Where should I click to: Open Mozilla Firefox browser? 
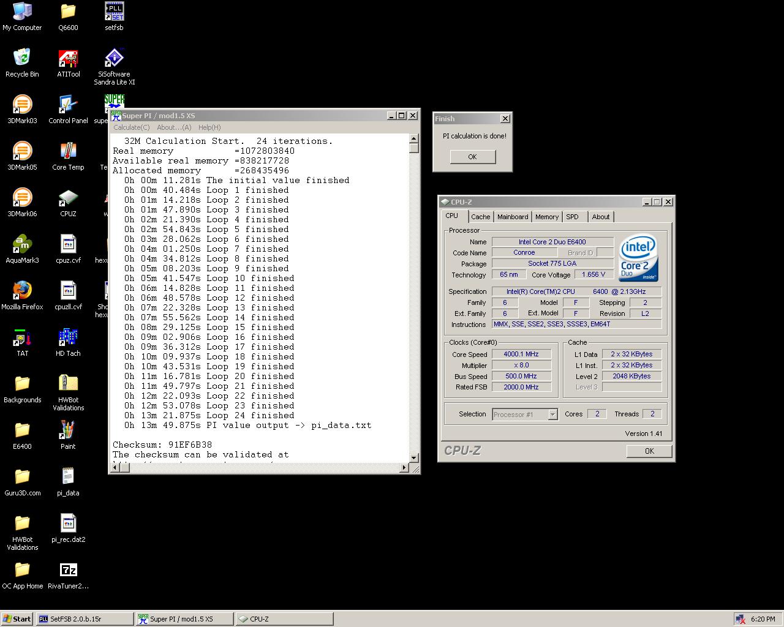tap(22, 296)
